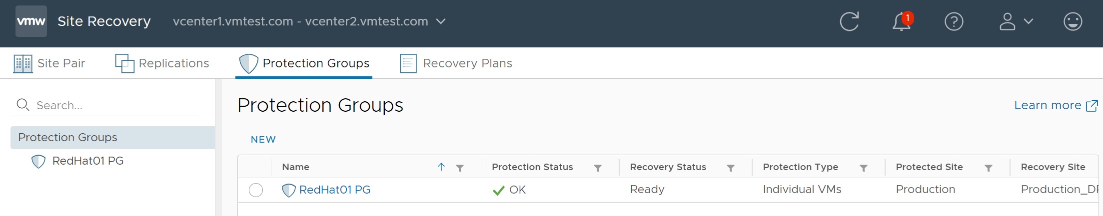Click the refresh icon in header
Viewport: 1103px width, 216px height.
click(849, 21)
